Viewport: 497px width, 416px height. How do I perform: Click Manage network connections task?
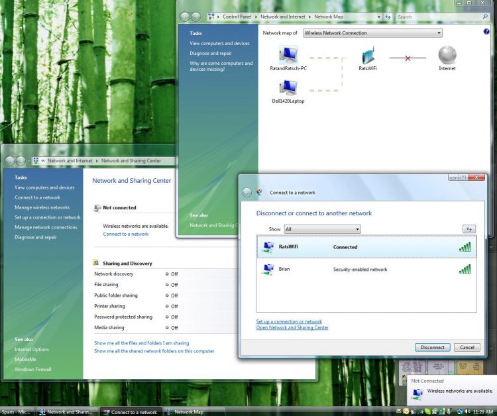click(x=46, y=227)
